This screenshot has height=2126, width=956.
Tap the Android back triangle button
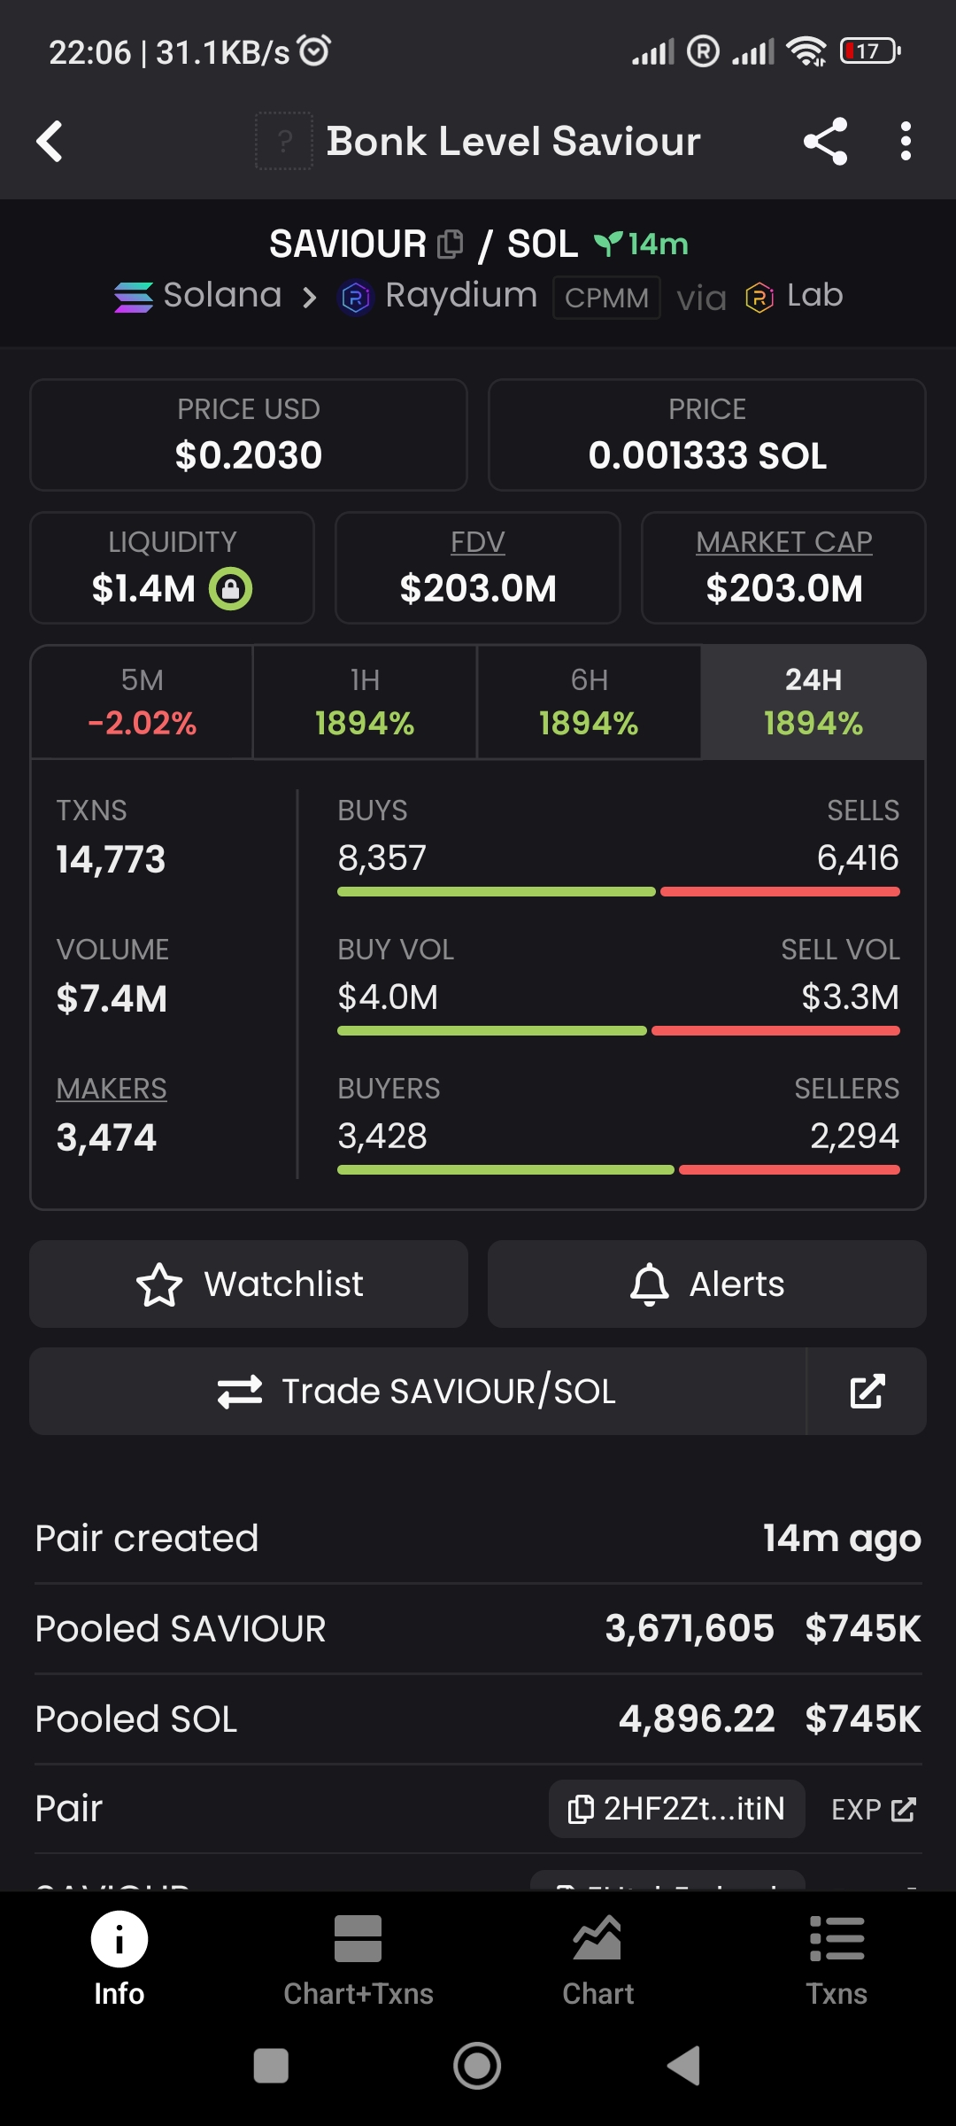(x=683, y=2067)
